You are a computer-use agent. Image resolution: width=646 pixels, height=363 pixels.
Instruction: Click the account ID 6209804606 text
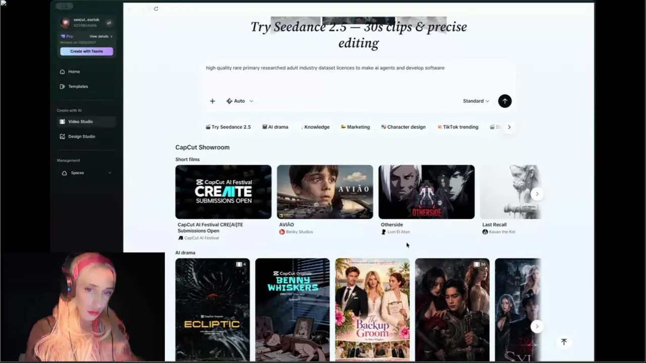[x=85, y=25]
